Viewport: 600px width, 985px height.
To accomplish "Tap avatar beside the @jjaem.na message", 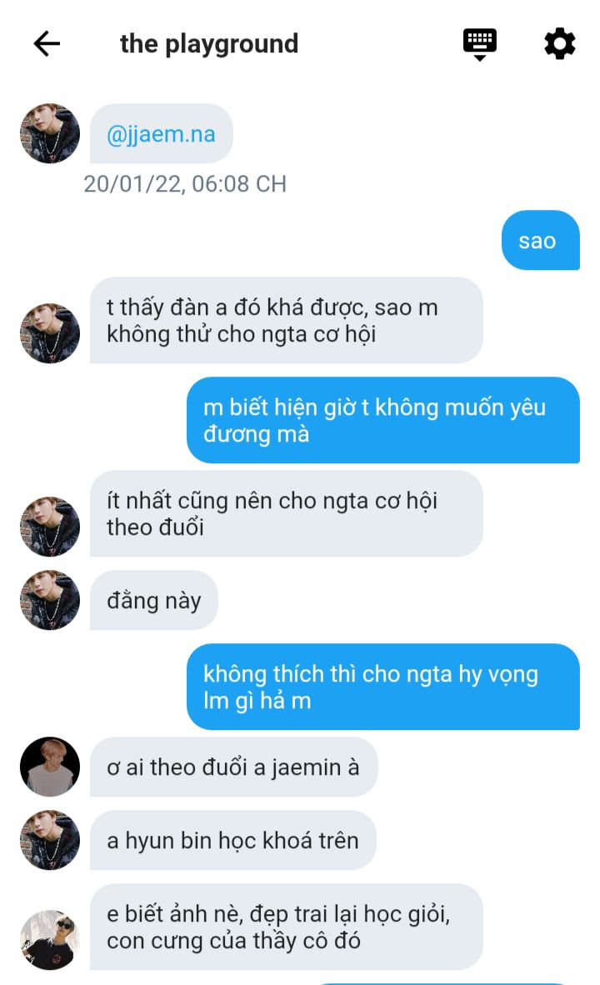I will 50,133.
